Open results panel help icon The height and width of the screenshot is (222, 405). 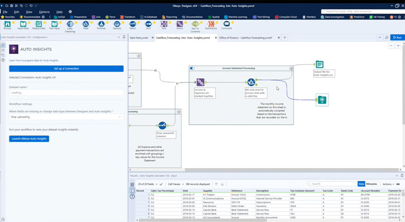(132, 197)
